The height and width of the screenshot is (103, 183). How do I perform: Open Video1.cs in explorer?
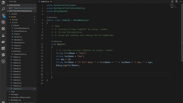17,57
